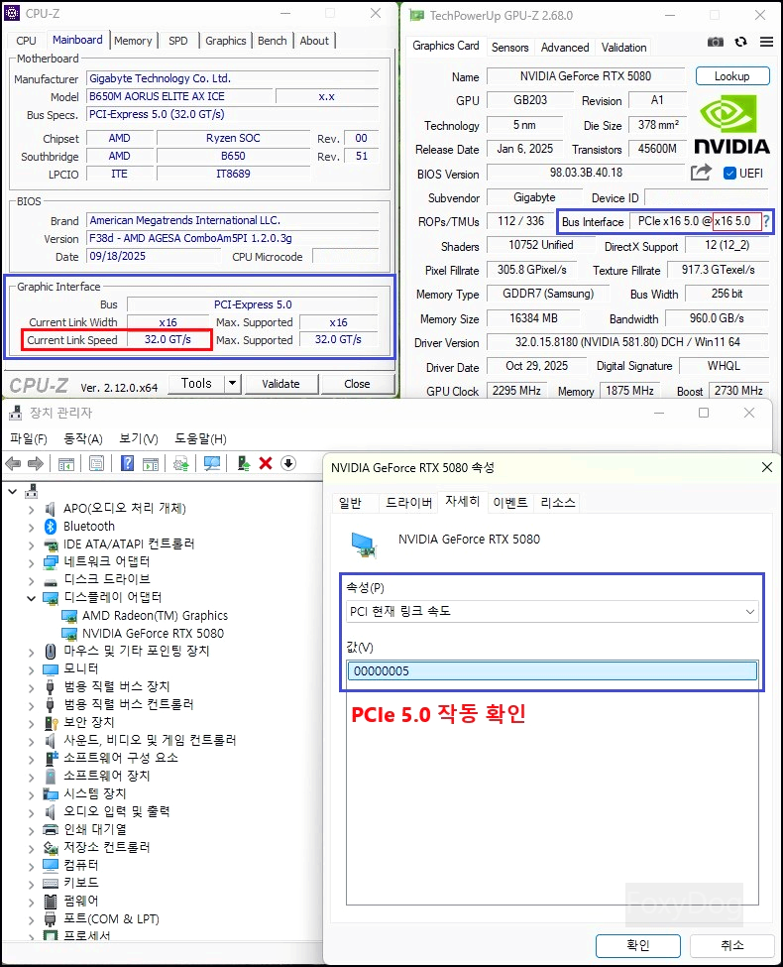Expand the 네트워크 어댑터 node
783x967 pixels.
tap(31, 562)
